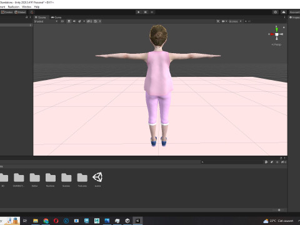Select the Editor folder
300x225 pixels.
pyautogui.click(x=35, y=180)
